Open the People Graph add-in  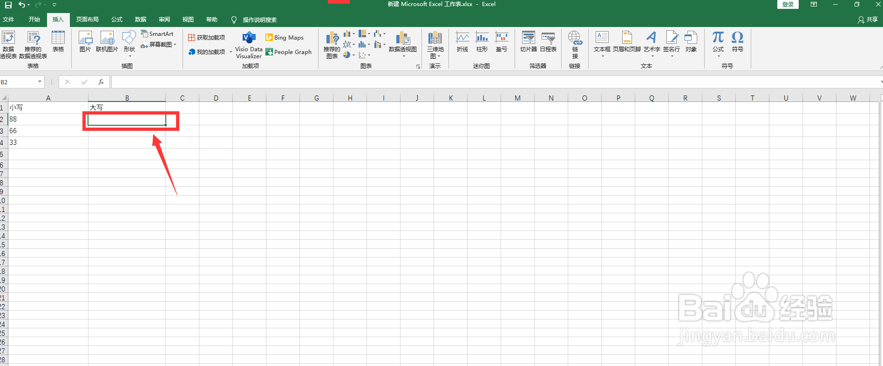point(289,52)
